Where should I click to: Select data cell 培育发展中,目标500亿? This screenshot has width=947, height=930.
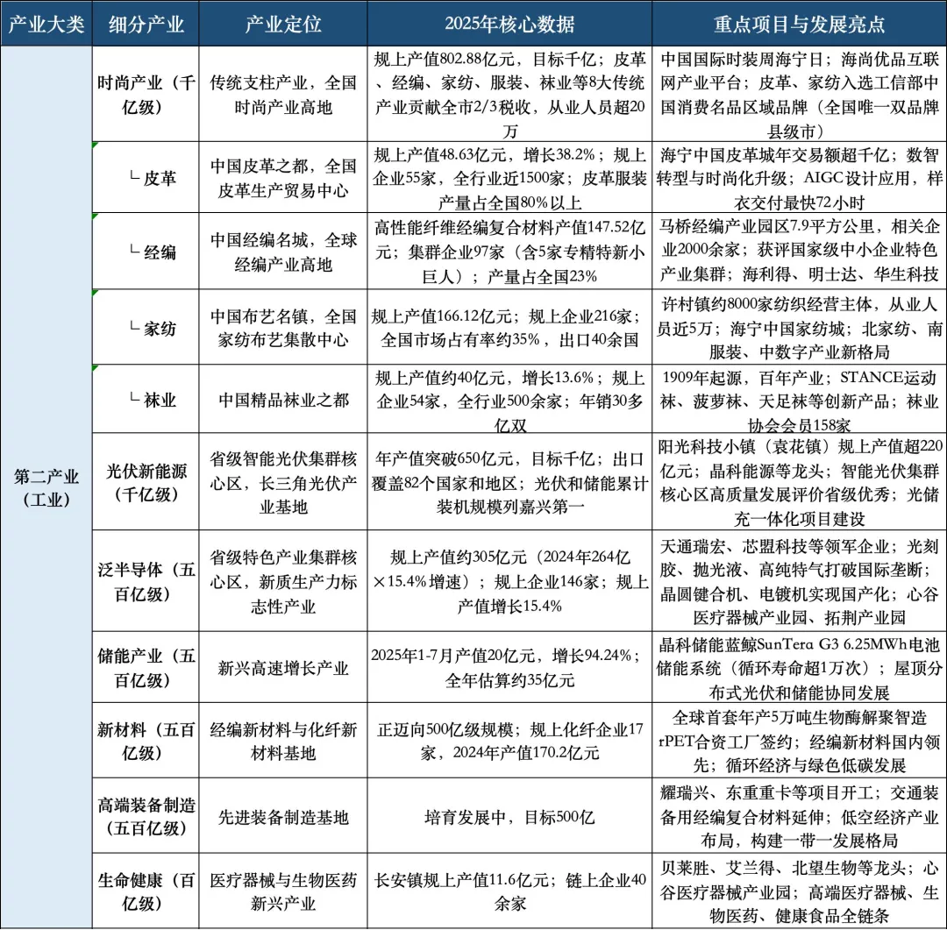coord(509,816)
